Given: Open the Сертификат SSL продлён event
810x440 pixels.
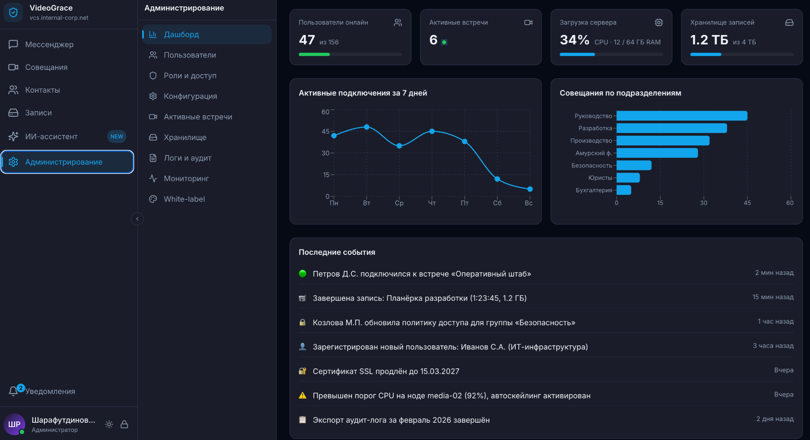Looking at the screenshot, I should pyautogui.click(x=546, y=371).
